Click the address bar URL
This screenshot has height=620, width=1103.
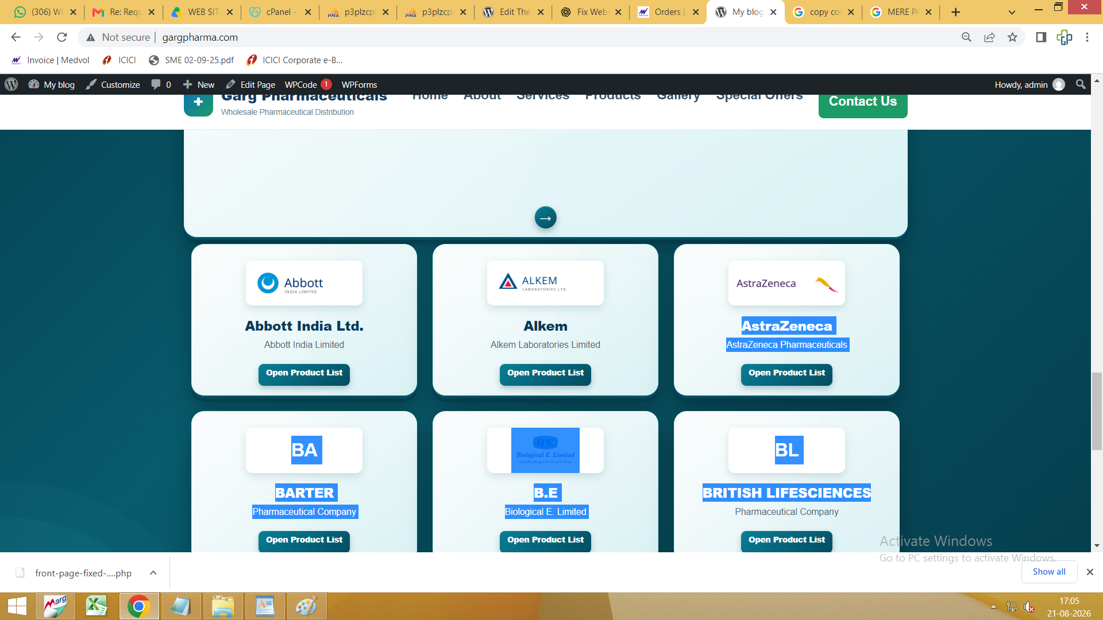tap(200, 37)
